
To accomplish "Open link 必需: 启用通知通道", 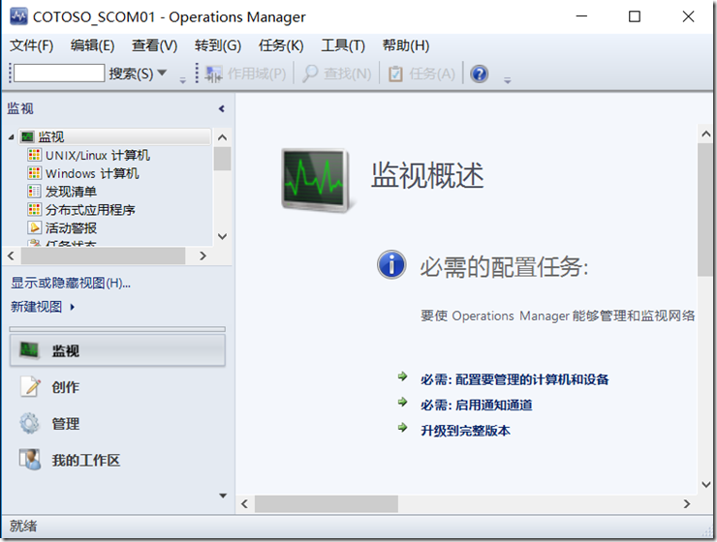I will pyautogui.click(x=477, y=405).
